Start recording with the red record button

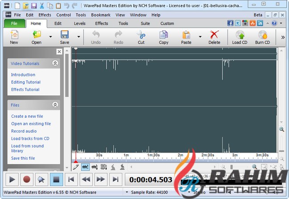pyautogui.click(x=27, y=179)
